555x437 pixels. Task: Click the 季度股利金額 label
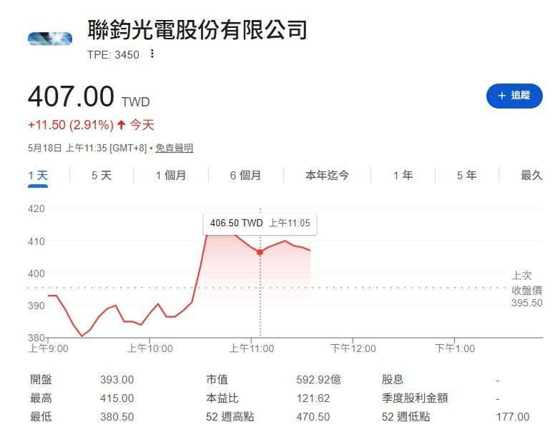pyautogui.click(x=415, y=398)
